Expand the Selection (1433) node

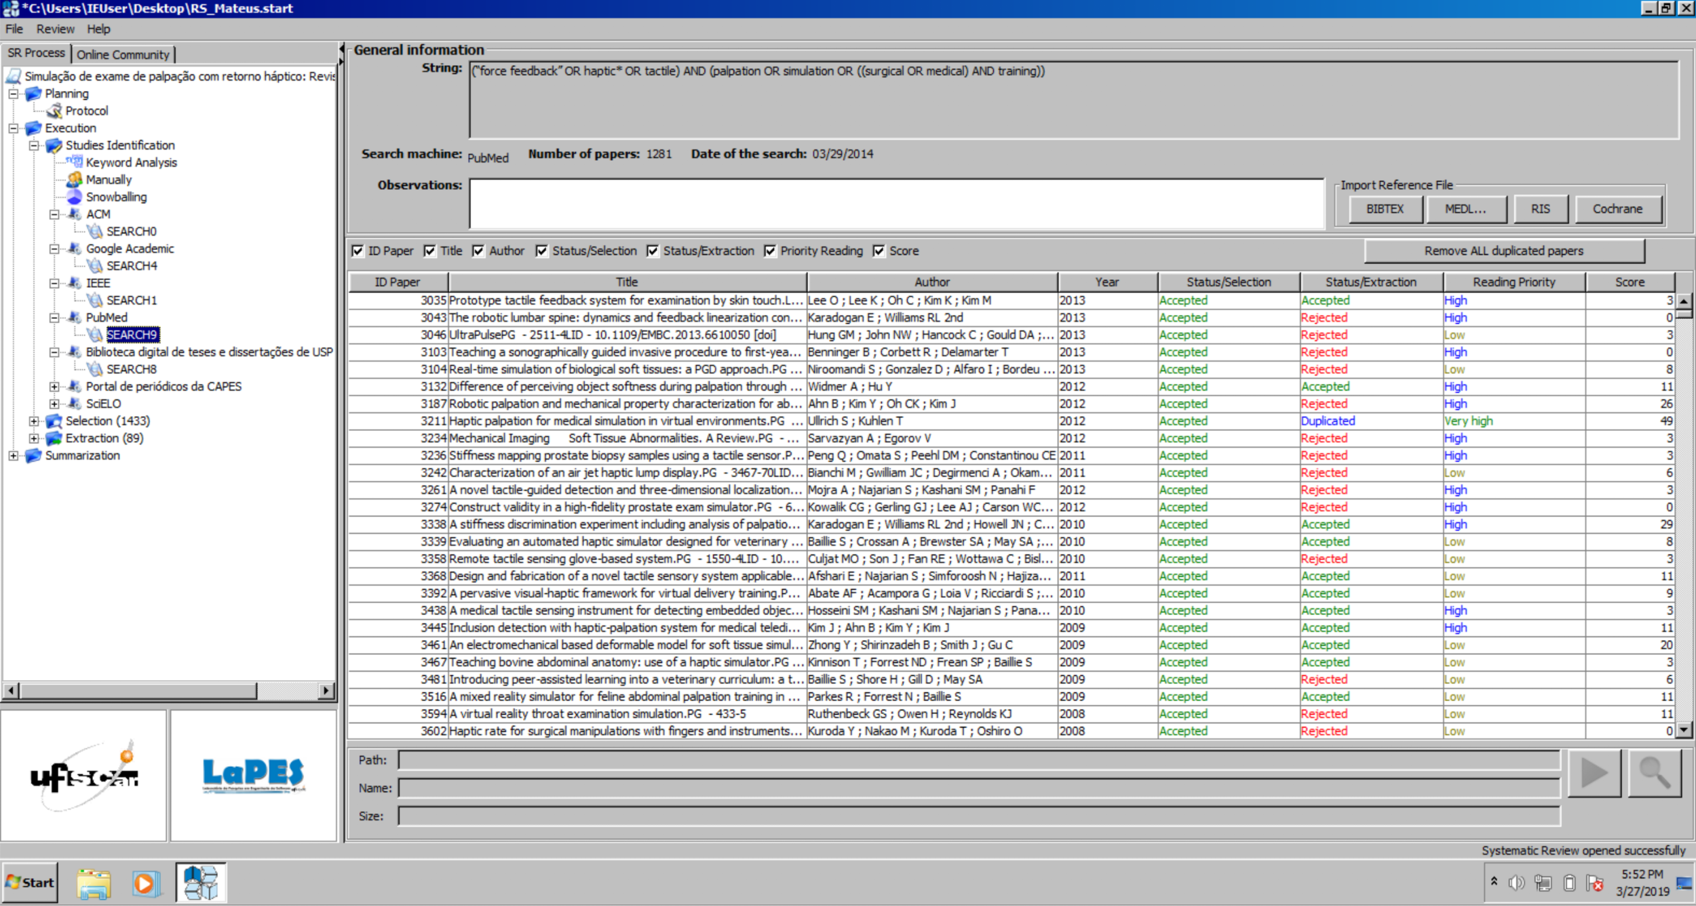(x=34, y=421)
